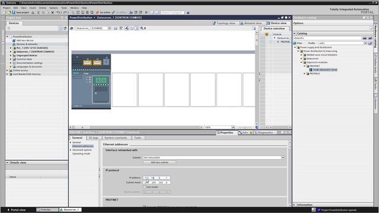Click the search down icon next to catalog search
379x213 pixels.
pyautogui.click(x=370, y=38)
